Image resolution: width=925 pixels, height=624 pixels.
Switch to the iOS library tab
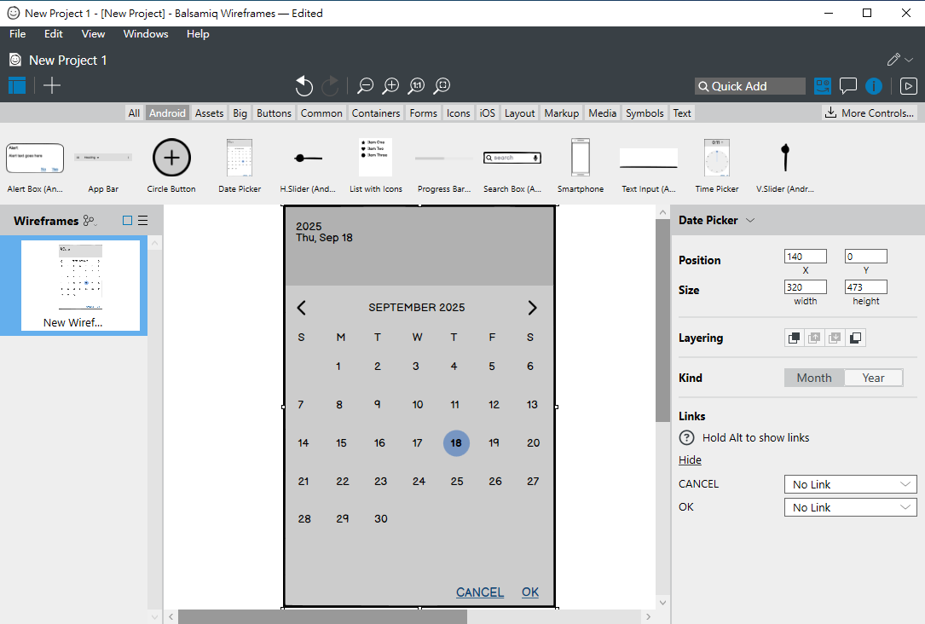click(488, 113)
